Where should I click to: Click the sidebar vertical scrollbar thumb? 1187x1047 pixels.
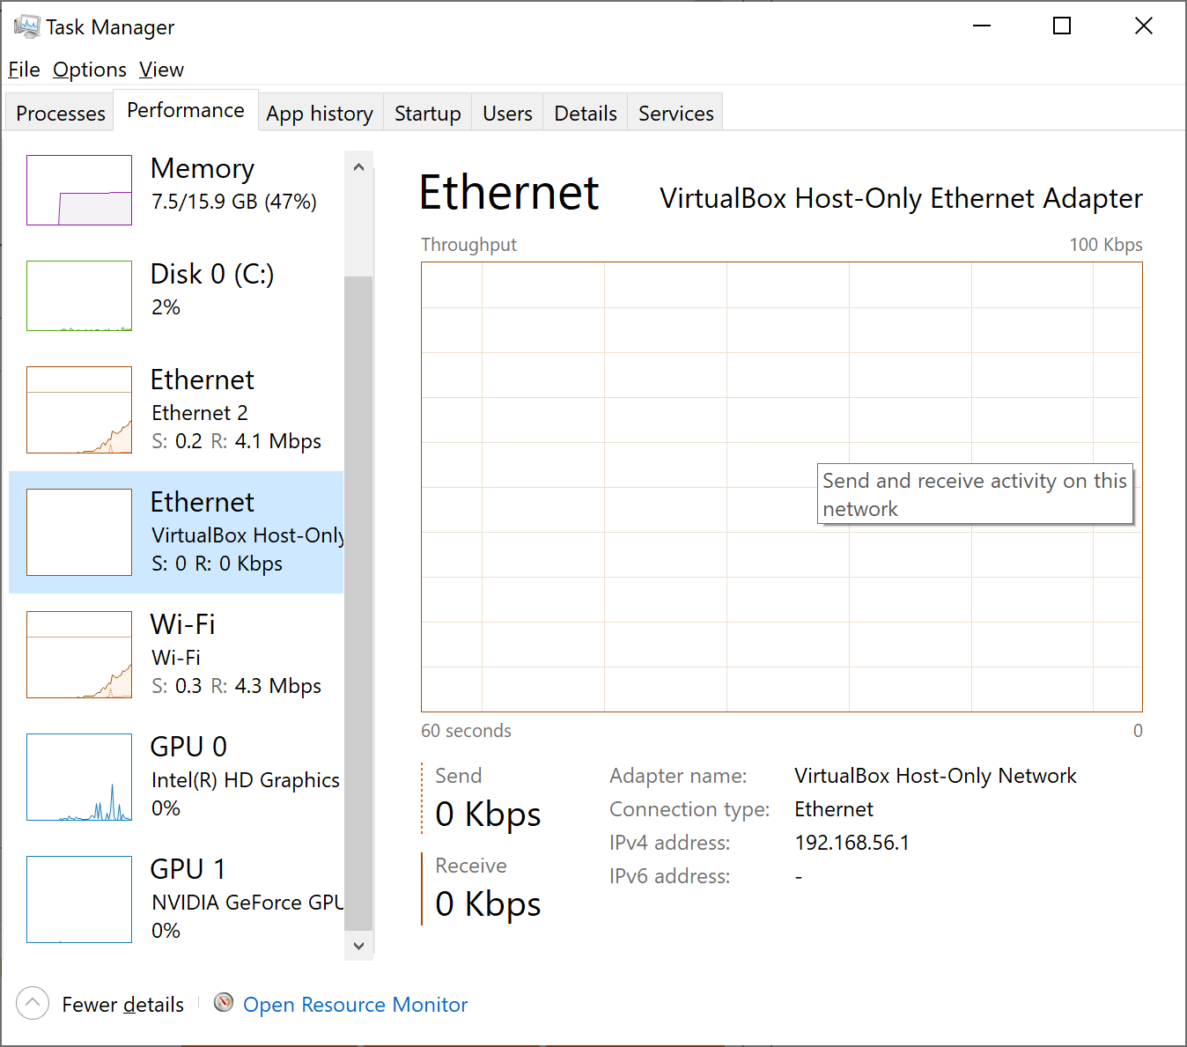pos(358,603)
